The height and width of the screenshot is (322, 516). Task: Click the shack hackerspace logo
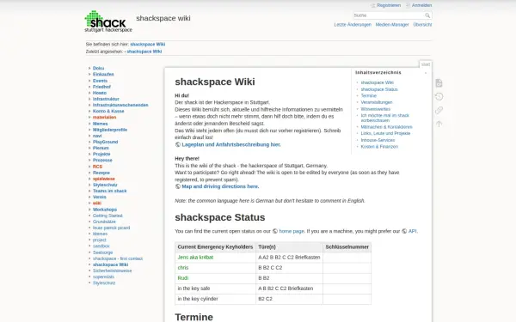coord(108,21)
